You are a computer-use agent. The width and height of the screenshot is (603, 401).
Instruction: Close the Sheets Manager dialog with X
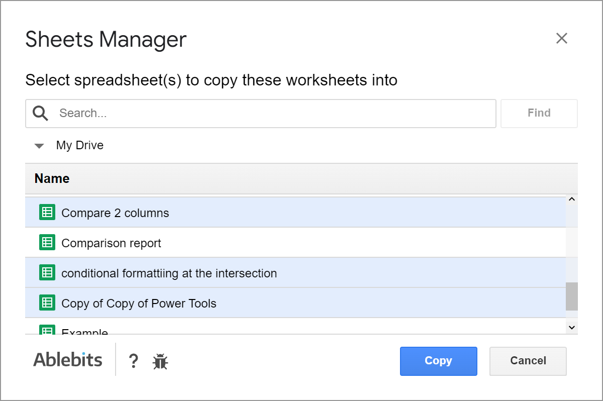coord(561,38)
